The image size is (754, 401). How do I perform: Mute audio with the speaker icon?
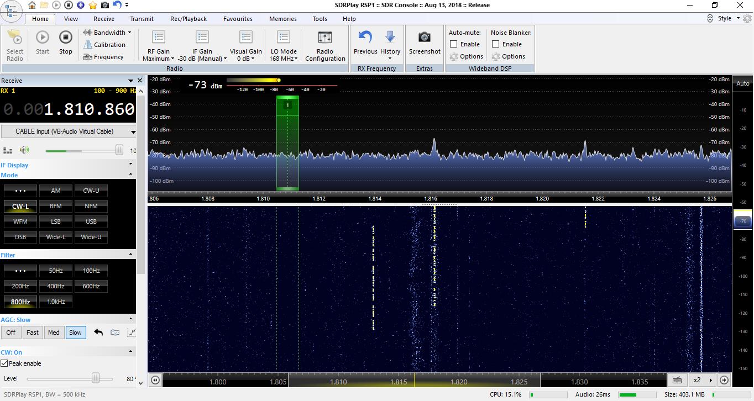tap(24, 150)
